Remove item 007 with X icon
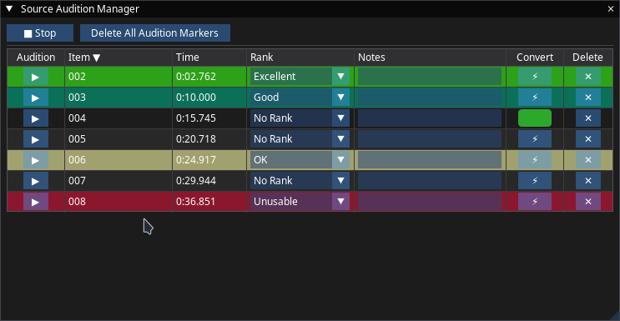620x321 pixels. pos(588,181)
